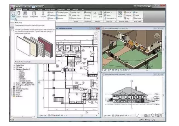Open the E-SOUTH elevation view
The width and height of the screenshot is (179, 126).
pyautogui.click(x=22, y=75)
